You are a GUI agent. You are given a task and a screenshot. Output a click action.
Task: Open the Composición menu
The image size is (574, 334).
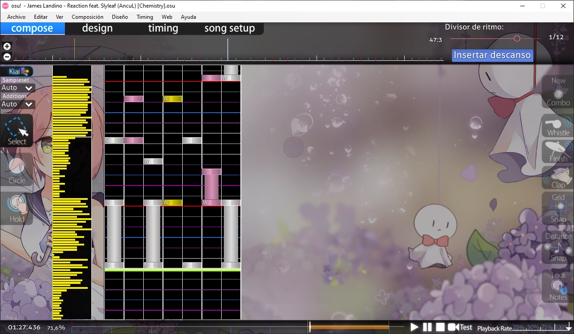click(87, 17)
